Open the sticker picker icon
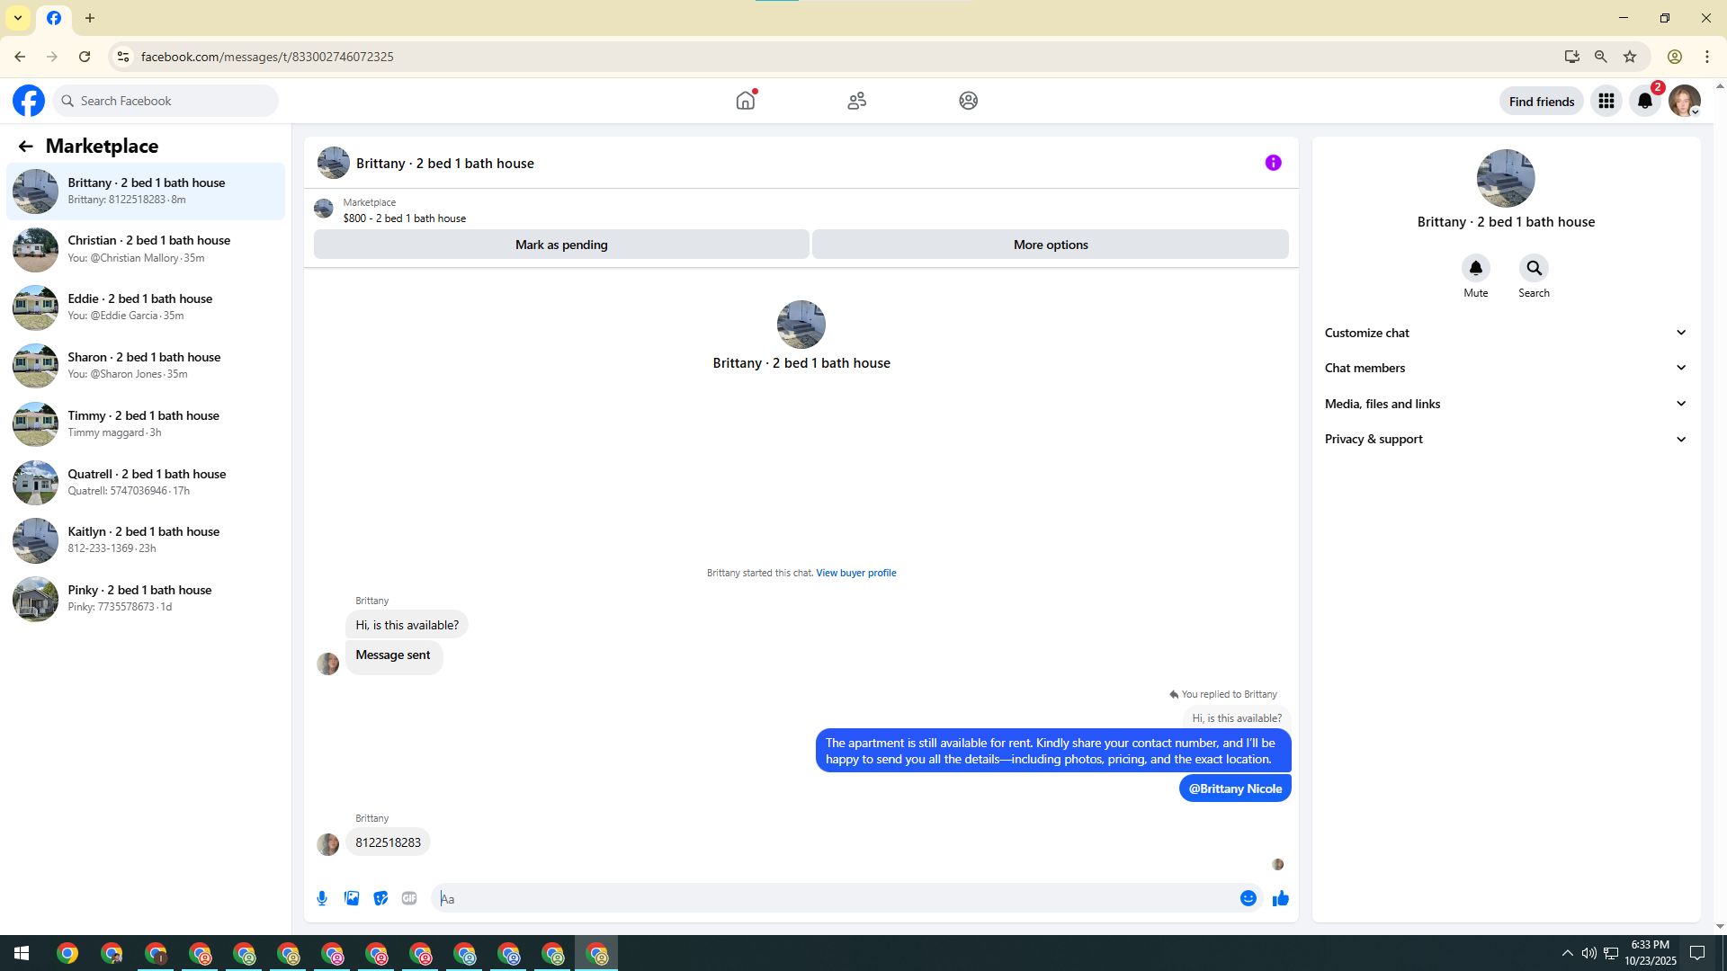1727x971 pixels. (x=380, y=898)
